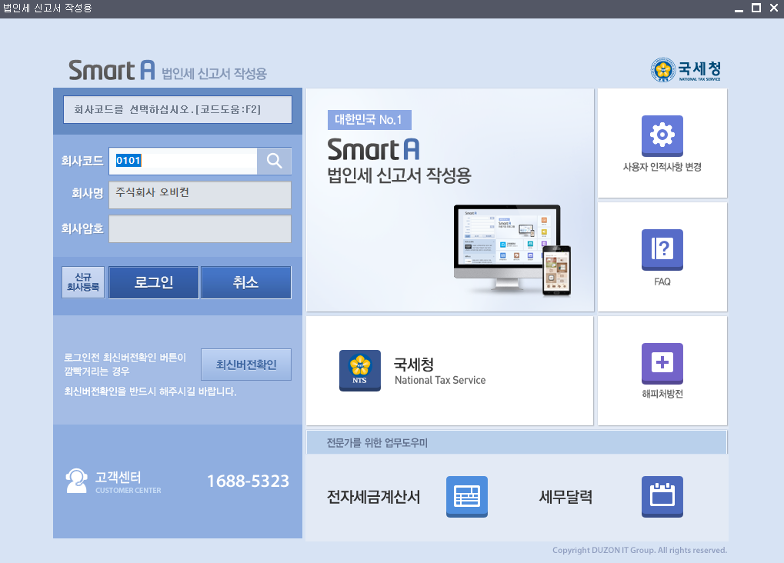Click the Smart A monitor and phone banner image
784x563 pixels.
click(x=512, y=249)
